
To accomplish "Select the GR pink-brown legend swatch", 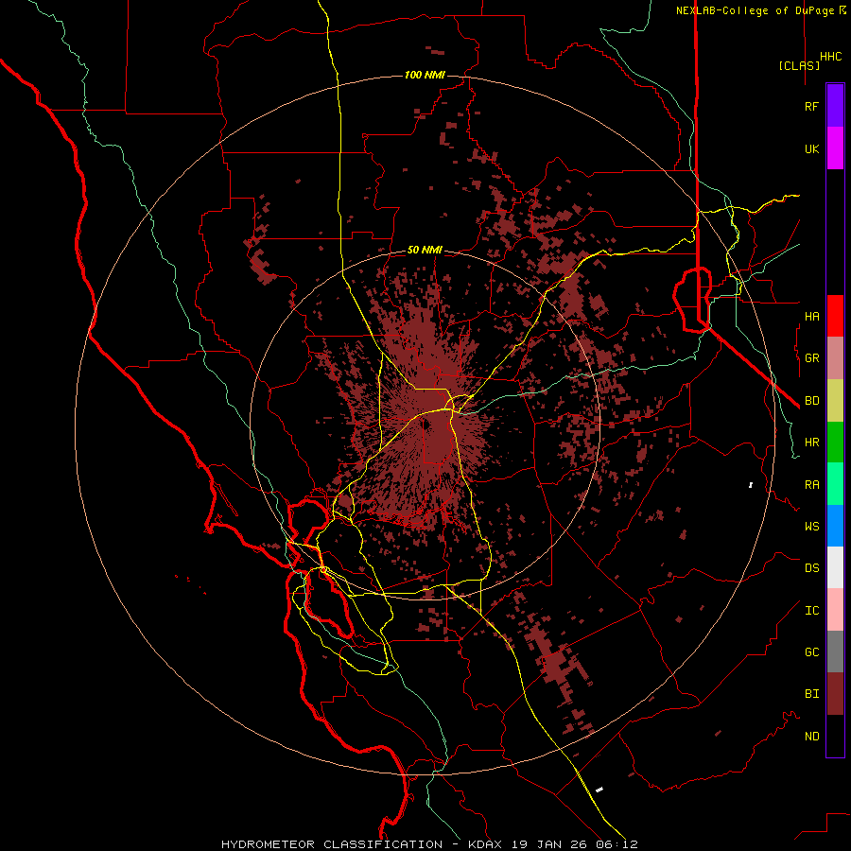I will (x=835, y=358).
